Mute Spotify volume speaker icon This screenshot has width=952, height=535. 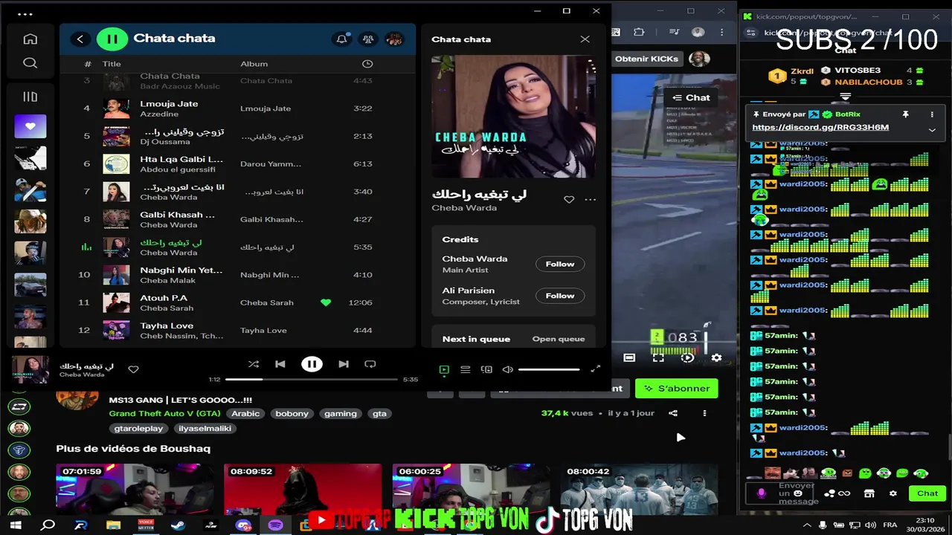pyautogui.click(x=507, y=369)
